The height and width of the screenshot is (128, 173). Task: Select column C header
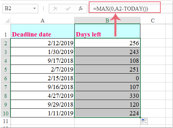(153, 21)
